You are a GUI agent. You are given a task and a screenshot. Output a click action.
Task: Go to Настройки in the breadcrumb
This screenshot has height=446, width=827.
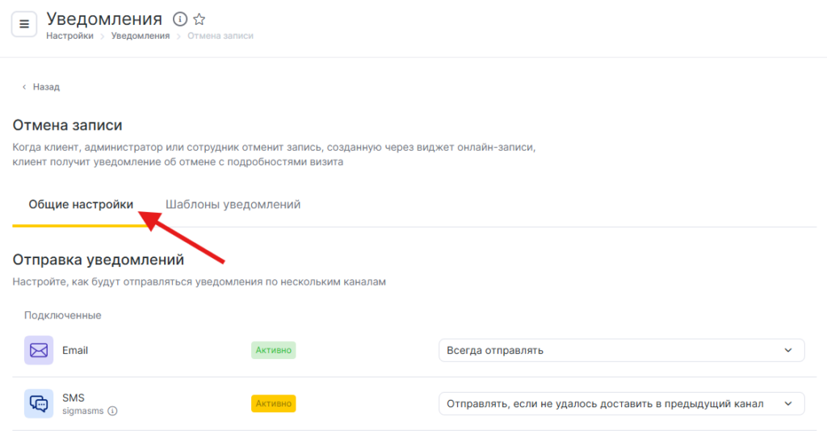click(69, 36)
